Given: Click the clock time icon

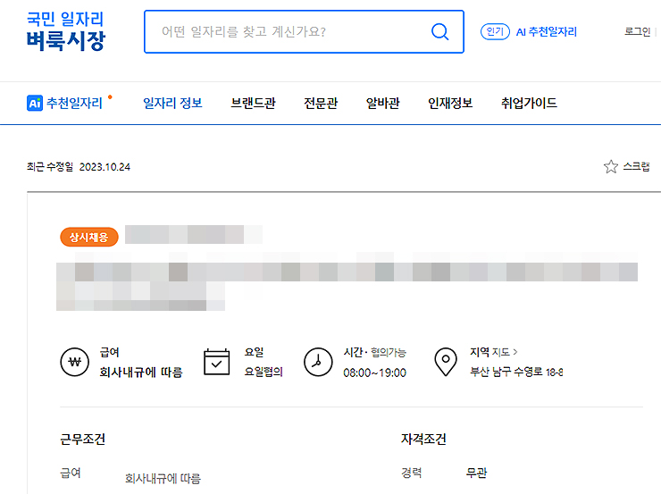Looking at the screenshot, I should [318, 362].
